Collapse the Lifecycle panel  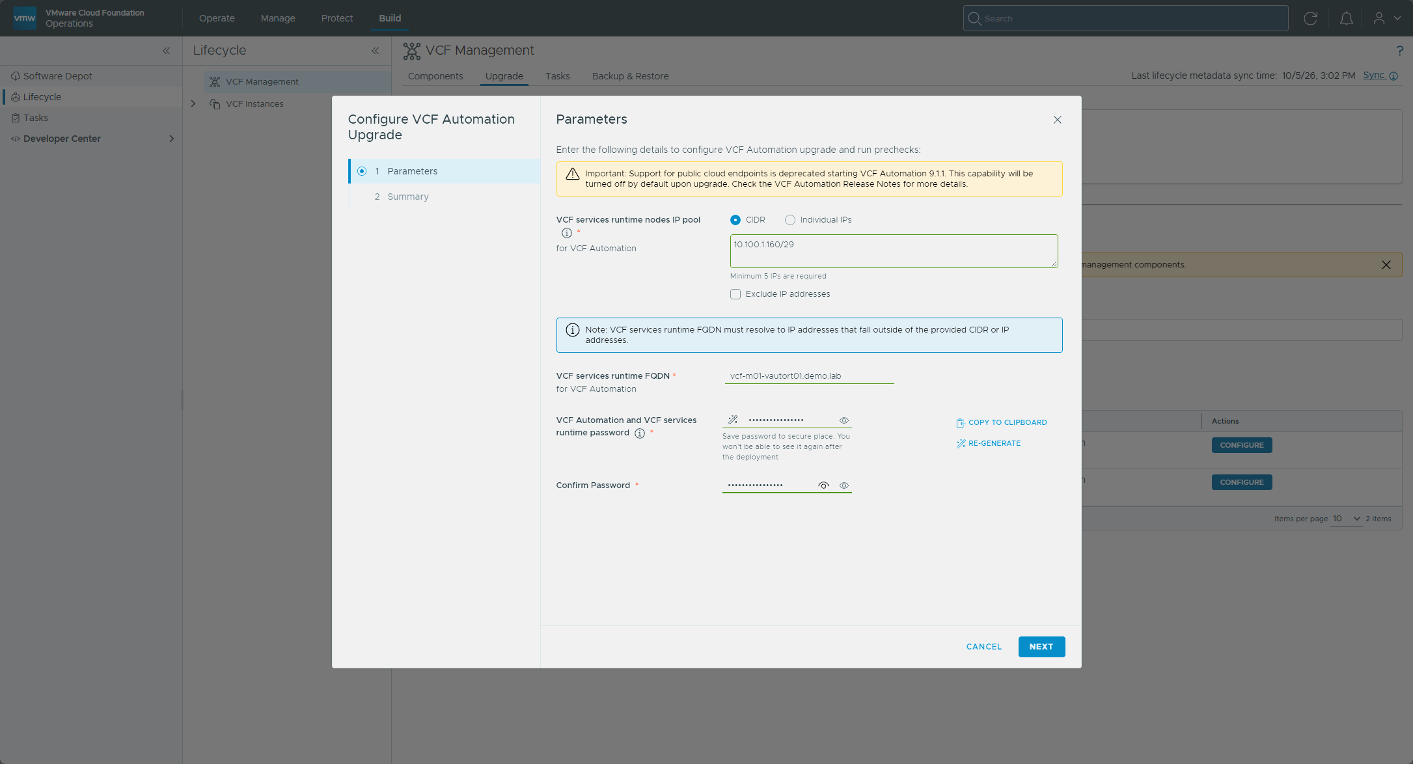[x=375, y=51]
